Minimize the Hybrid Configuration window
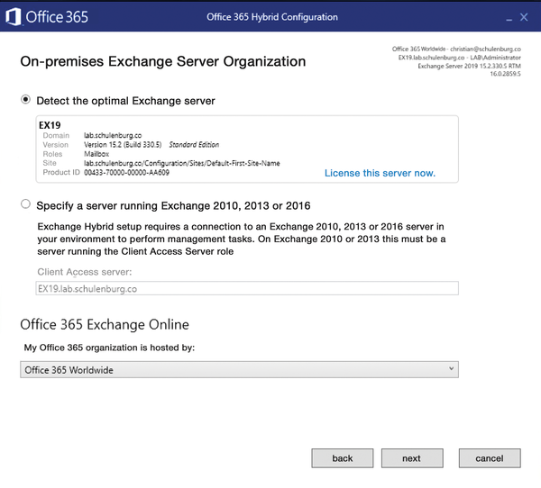 coord(509,19)
